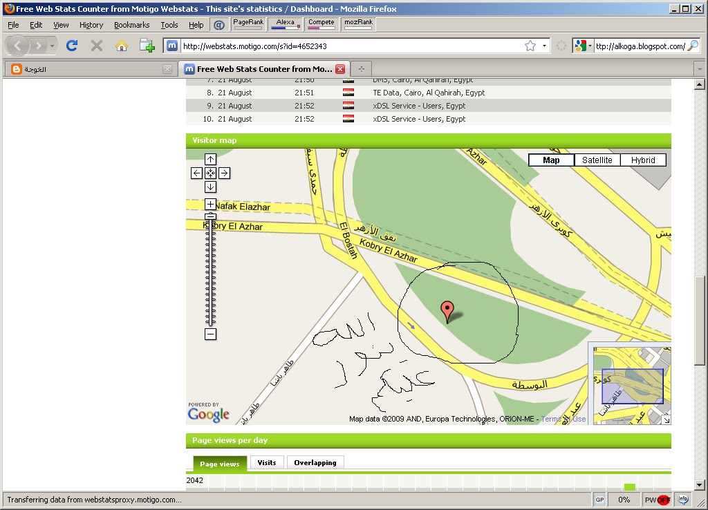Select the Overlapping tab
Viewport: 708px width, 510px height.
(315, 462)
